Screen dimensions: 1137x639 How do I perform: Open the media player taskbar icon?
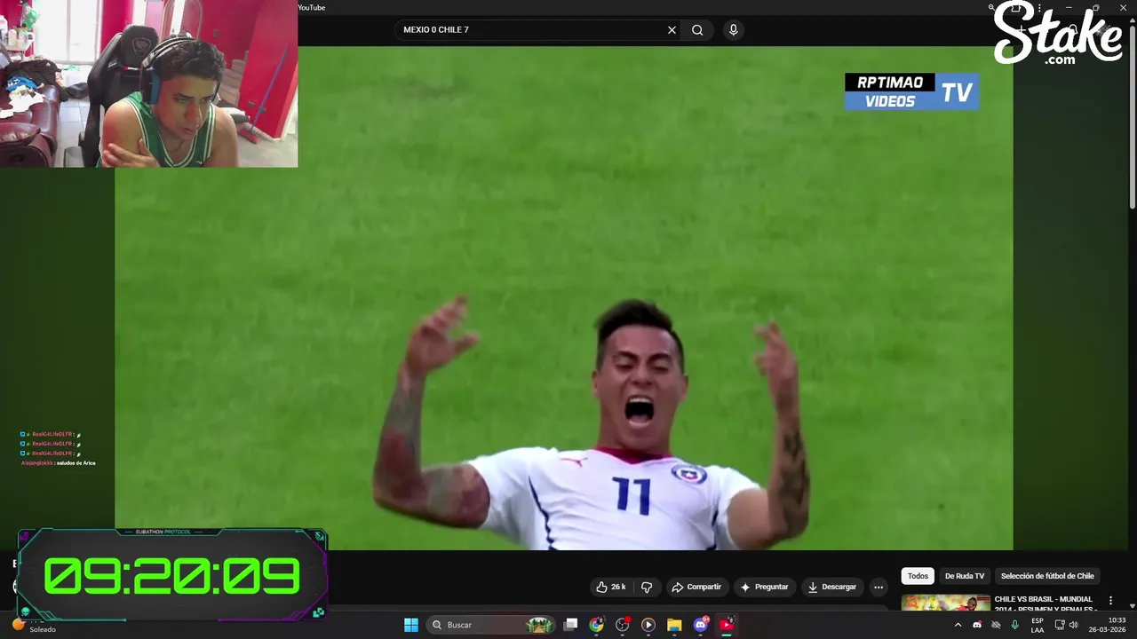pos(648,625)
